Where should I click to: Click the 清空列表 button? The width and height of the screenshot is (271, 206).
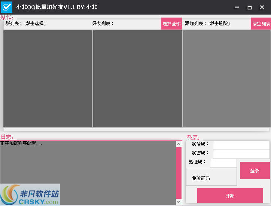[261, 24]
